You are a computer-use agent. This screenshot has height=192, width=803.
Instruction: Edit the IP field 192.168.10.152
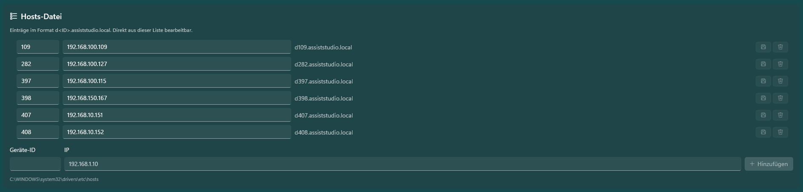[177, 132]
